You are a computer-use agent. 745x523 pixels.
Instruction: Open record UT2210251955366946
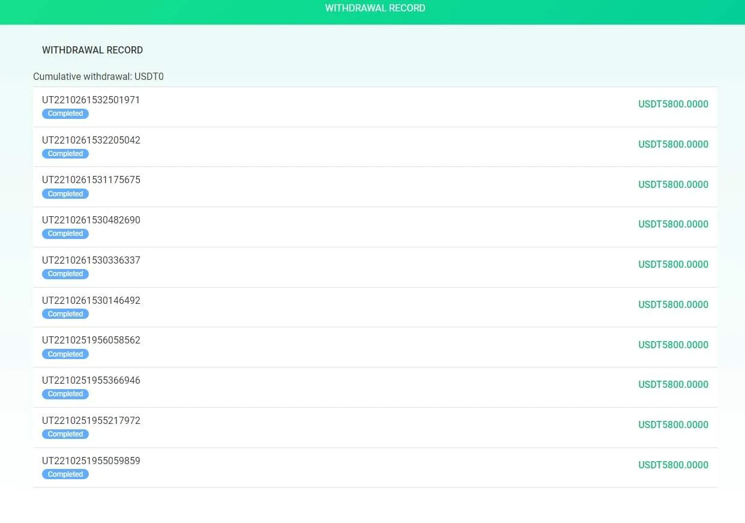point(375,387)
